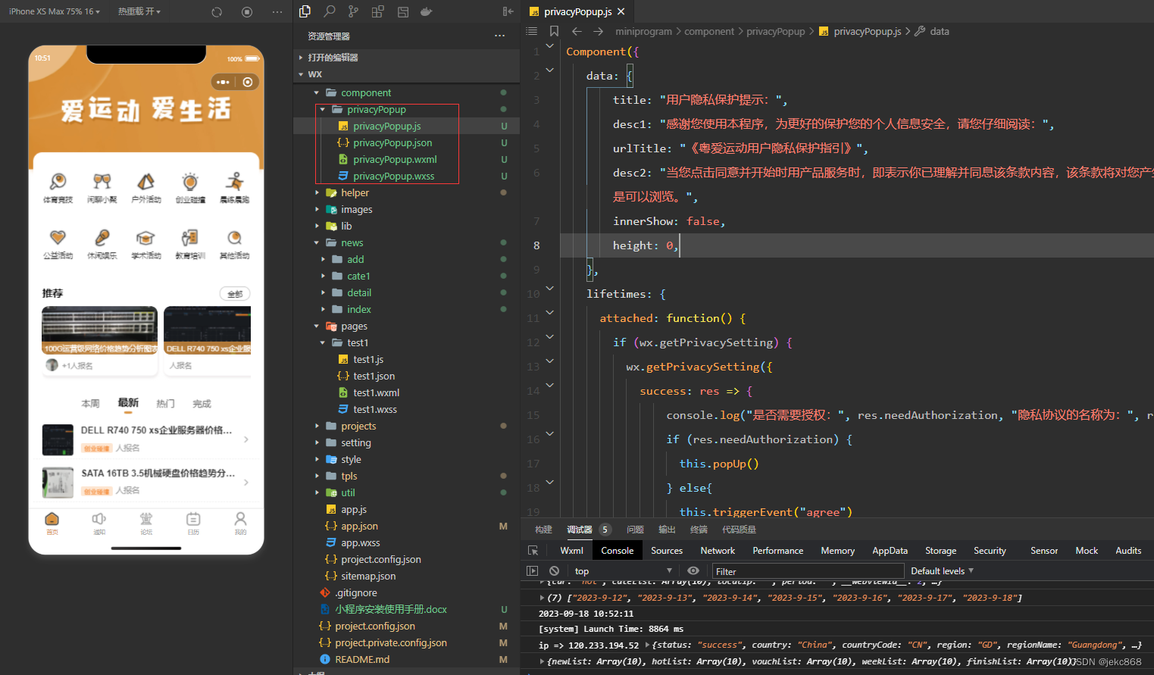Open the Default levels dropdown
The width and height of the screenshot is (1154, 675).
942,571
